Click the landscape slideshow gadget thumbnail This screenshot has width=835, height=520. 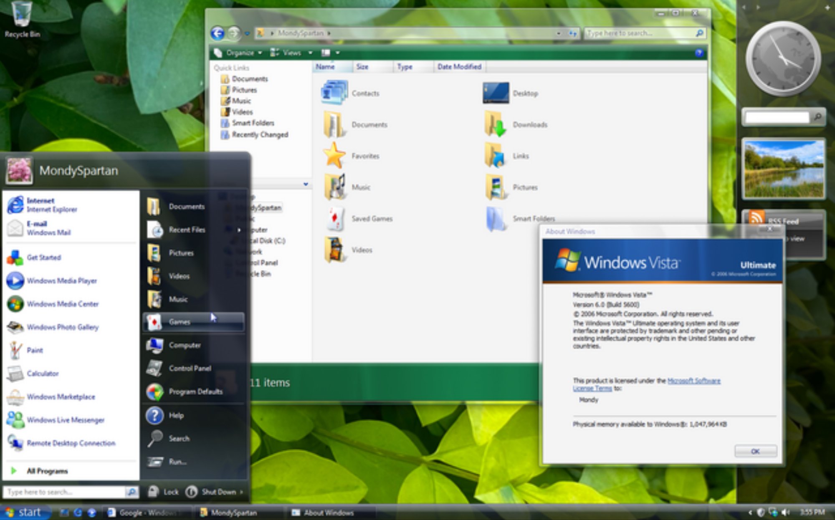point(783,169)
